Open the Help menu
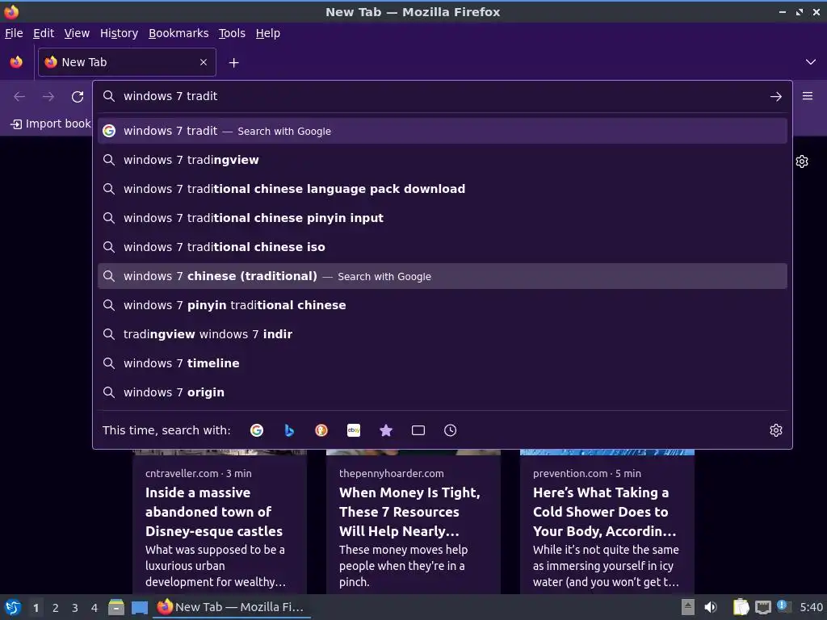The image size is (827, 620). point(268,33)
